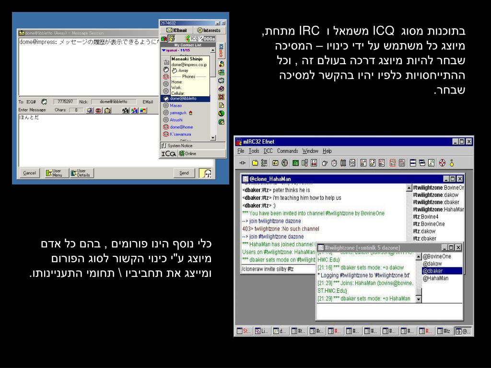This screenshot has height=368, width=491.
Task: Click the face portrait icon next to Send
Action: tap(205, 172)
